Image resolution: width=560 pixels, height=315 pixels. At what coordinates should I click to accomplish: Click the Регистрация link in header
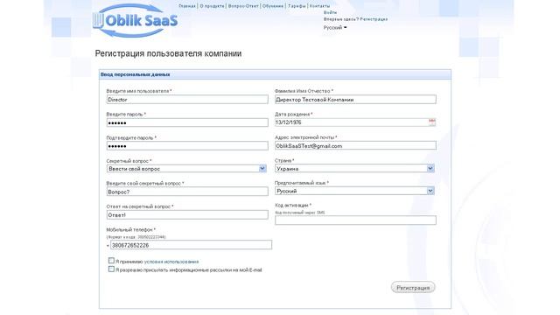point(374,19)
